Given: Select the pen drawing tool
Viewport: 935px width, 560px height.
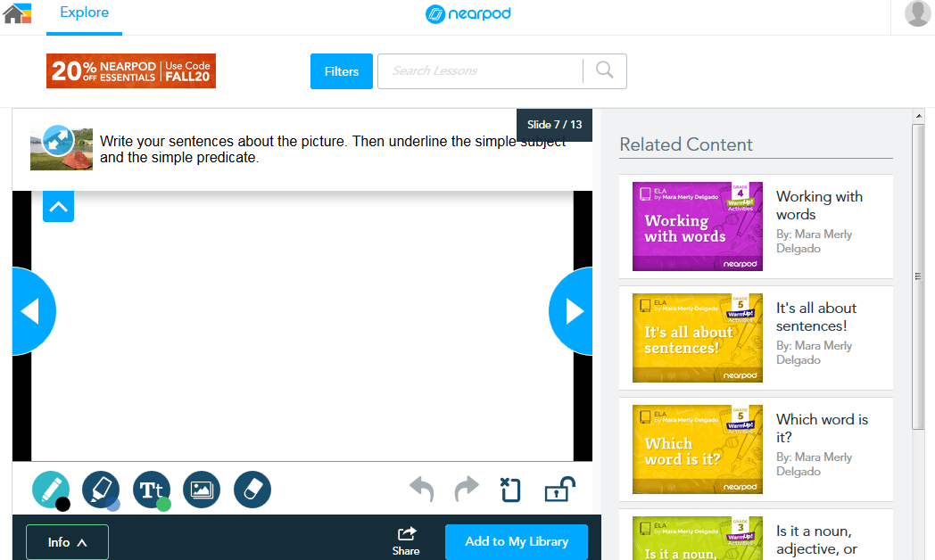Looking at the screenshot, I should coord(50,489).
